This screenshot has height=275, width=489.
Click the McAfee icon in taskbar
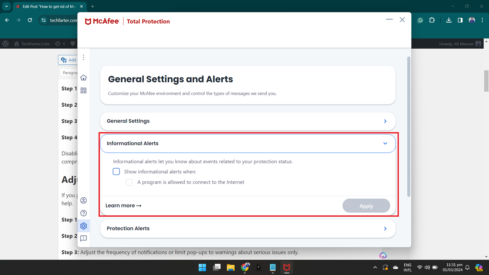(x=286, y=268)
